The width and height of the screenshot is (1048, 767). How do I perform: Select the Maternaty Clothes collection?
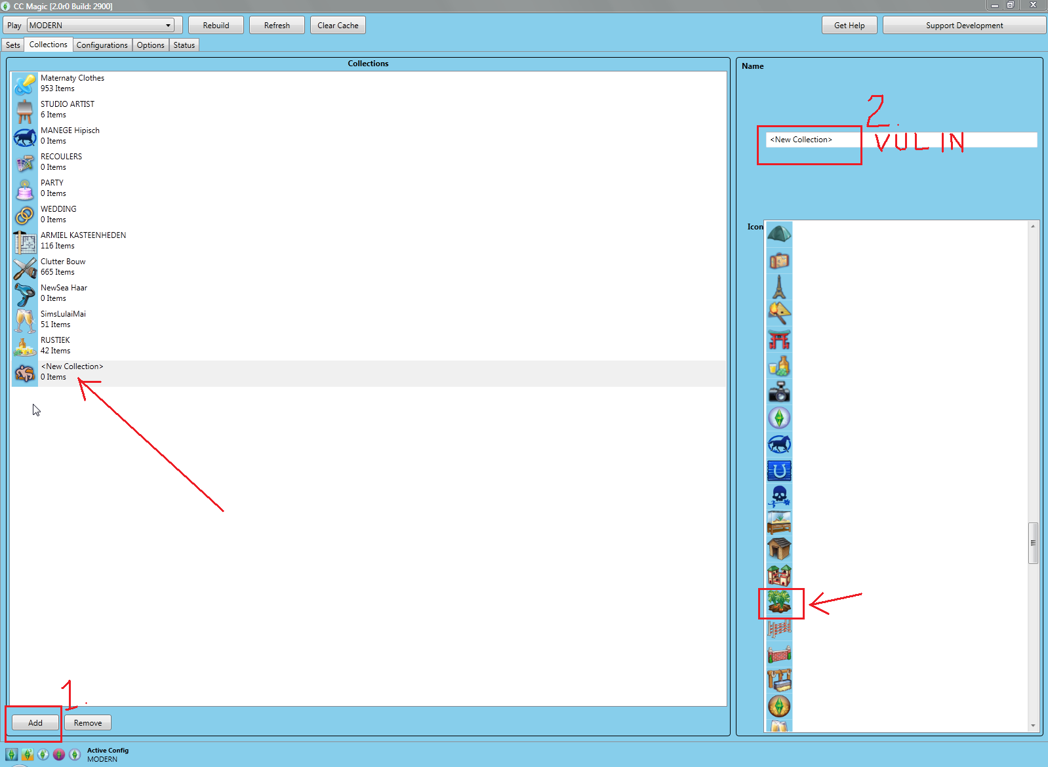click(369, 85)
